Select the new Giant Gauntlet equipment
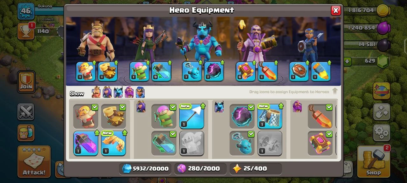The width and height of the screenshot is (407, 183). (114, 143)
